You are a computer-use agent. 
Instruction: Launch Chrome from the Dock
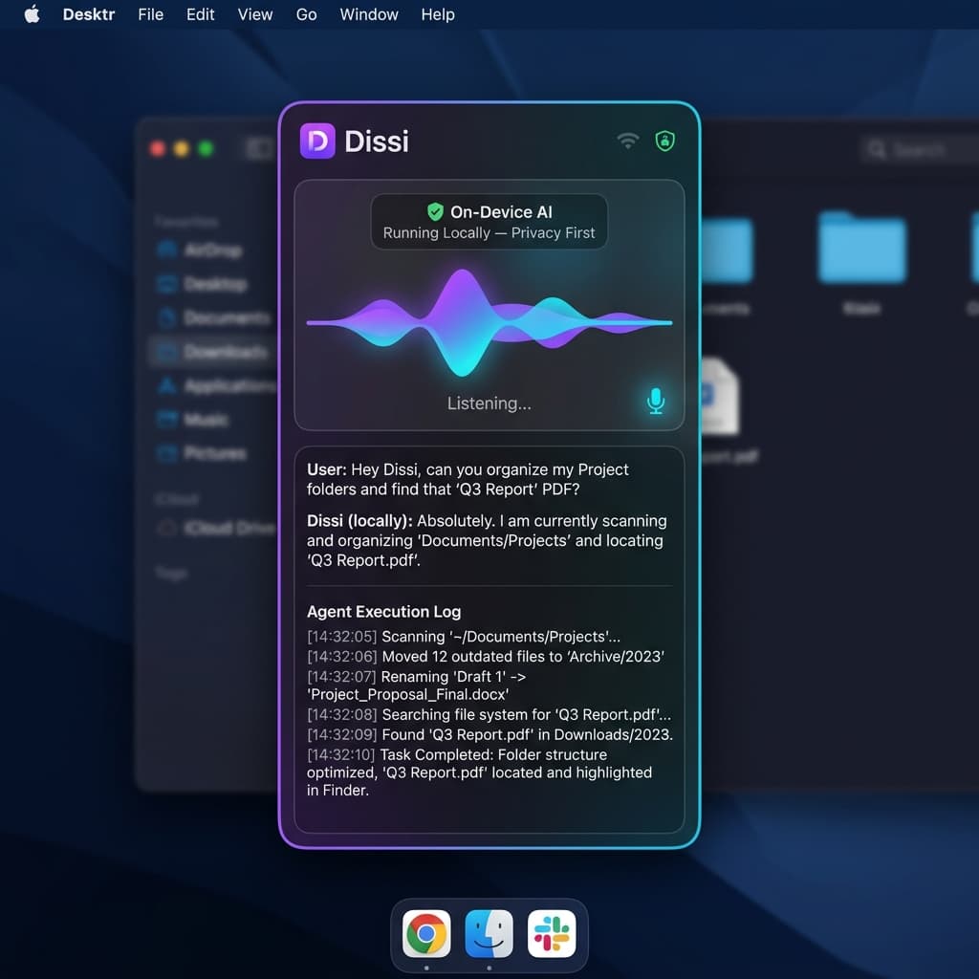[426, 933]
